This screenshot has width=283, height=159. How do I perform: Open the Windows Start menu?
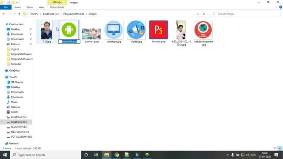(5, 155)
